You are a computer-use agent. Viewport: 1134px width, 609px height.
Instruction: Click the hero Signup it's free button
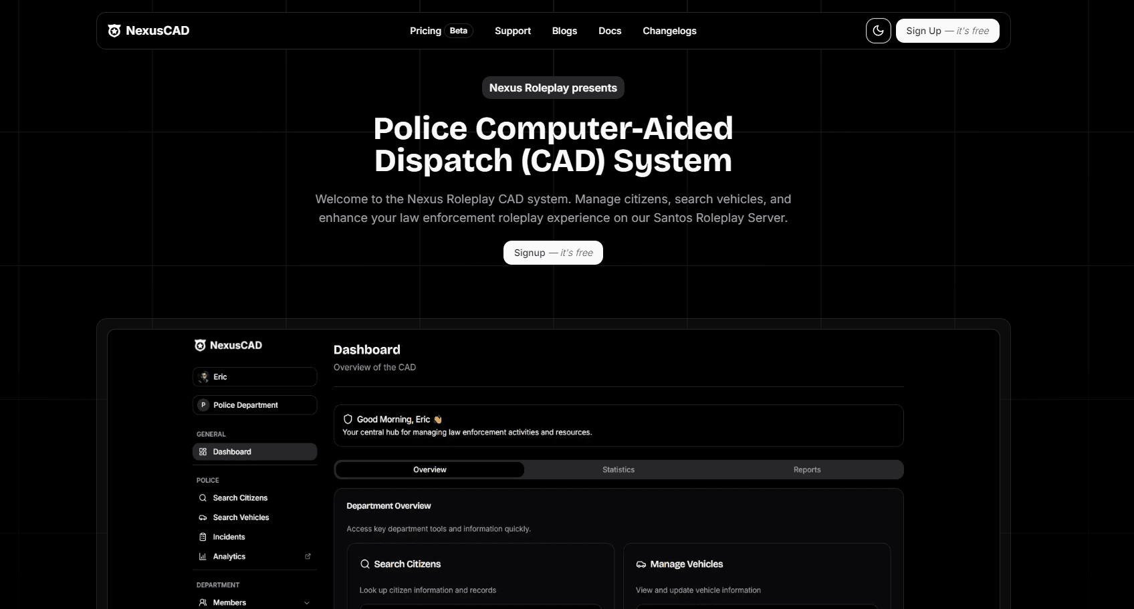point(553,253)
